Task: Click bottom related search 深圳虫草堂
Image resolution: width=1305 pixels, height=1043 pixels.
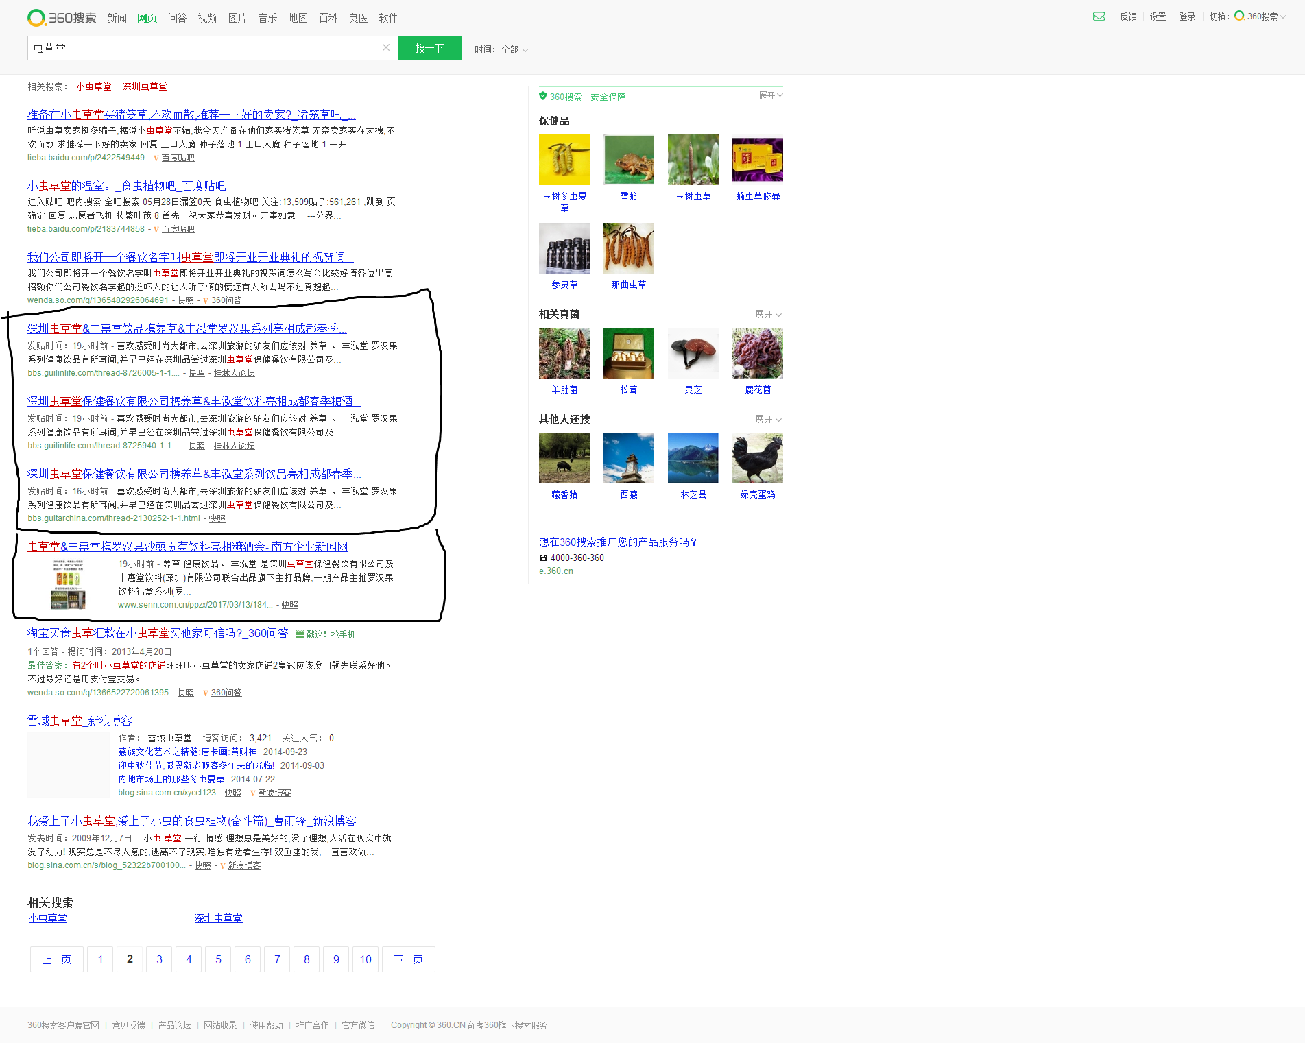Action: click(x=218, y=918)
